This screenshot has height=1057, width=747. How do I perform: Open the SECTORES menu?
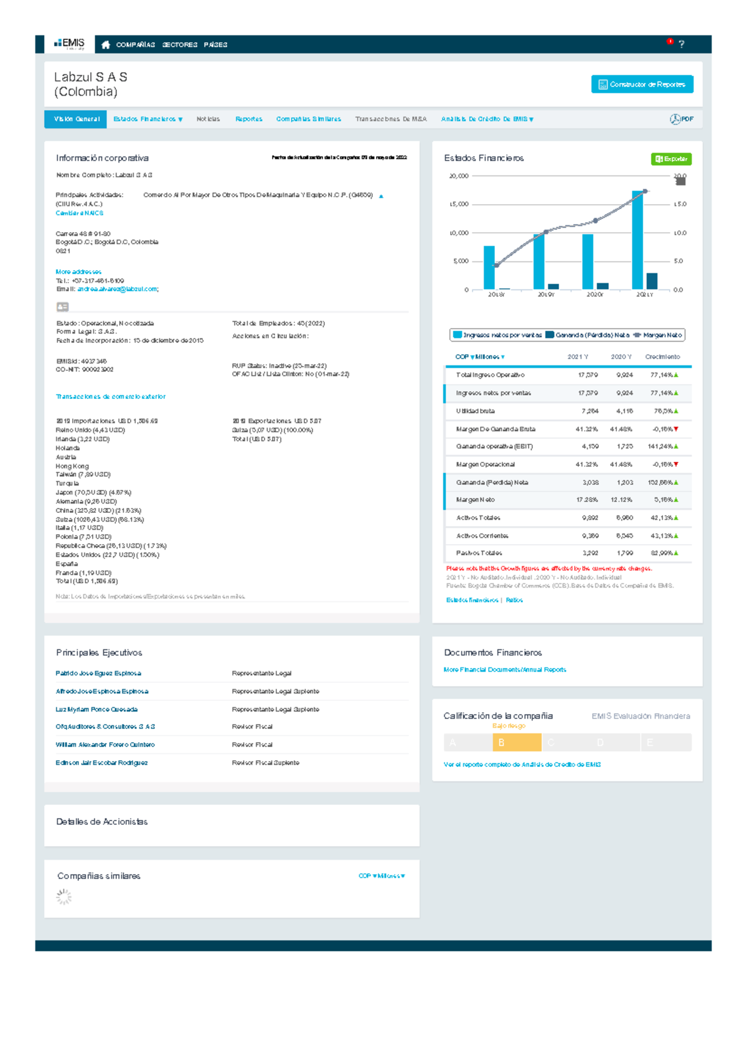[180, 45]
